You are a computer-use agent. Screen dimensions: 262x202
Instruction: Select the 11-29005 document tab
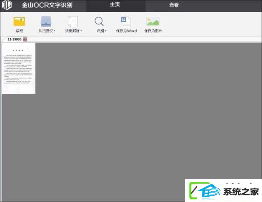tap(15, 39)
